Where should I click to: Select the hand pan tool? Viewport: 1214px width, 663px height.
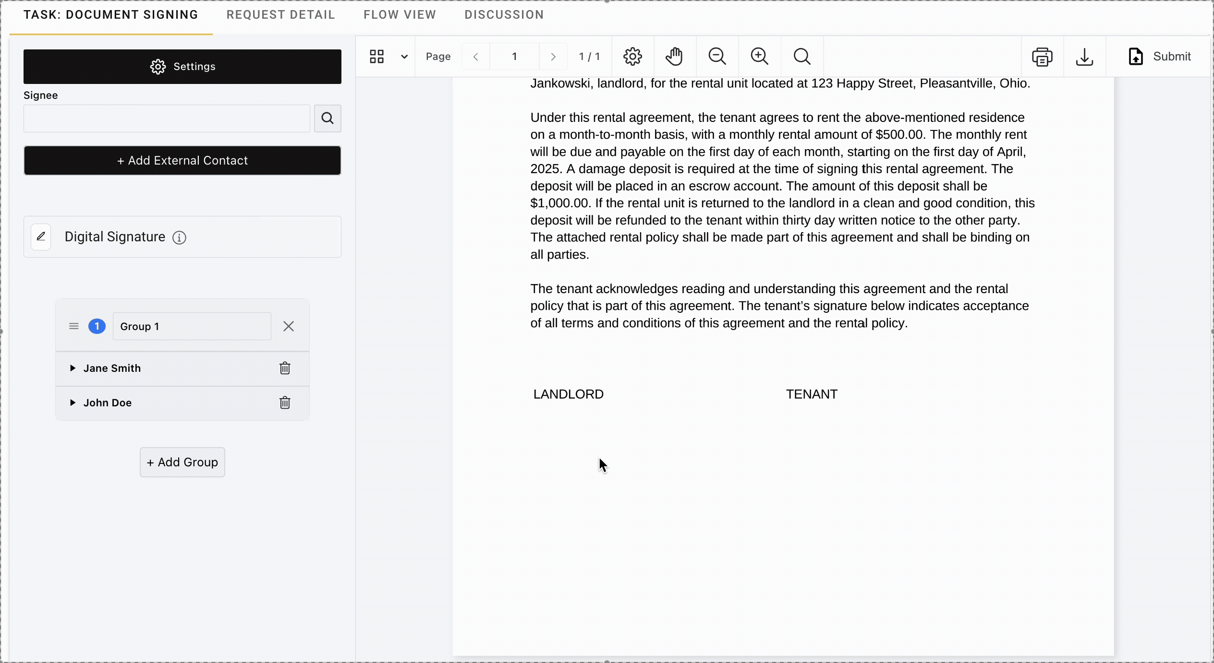coord(674,56)
